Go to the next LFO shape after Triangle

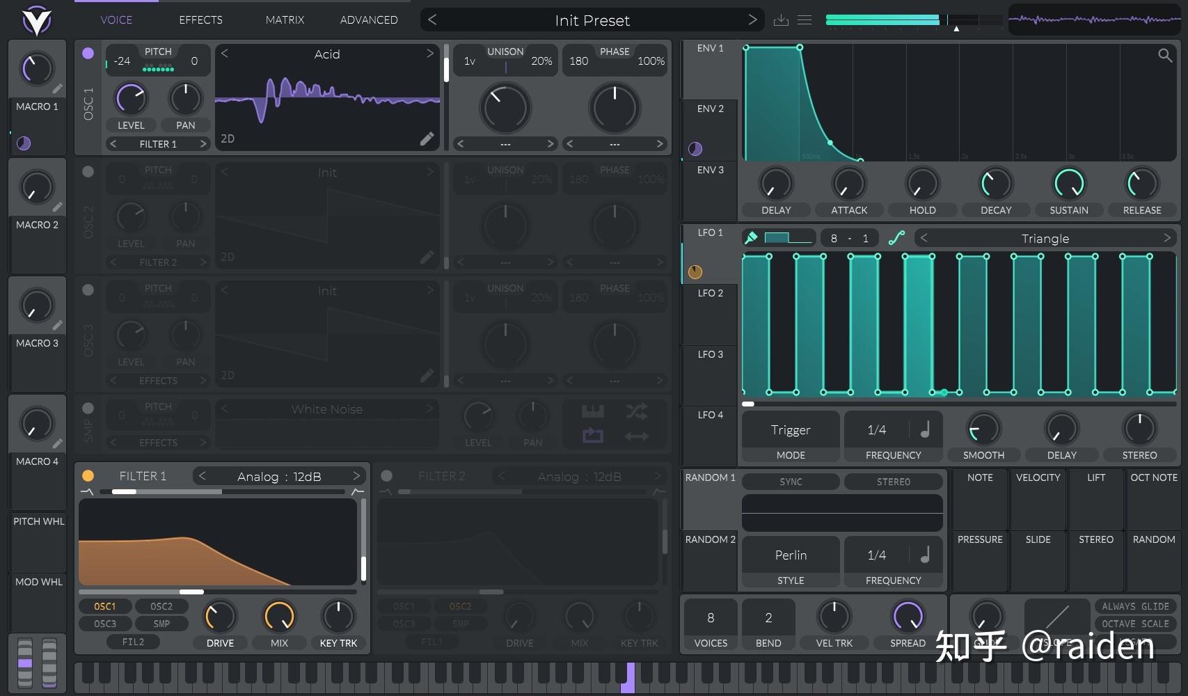tap(1167, 238)
